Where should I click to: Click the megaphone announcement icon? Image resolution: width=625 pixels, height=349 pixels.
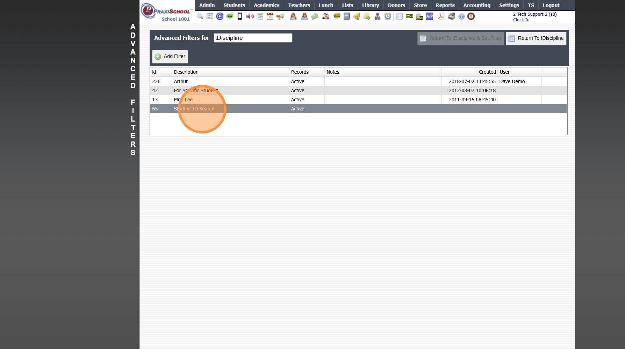coord(280,16)
